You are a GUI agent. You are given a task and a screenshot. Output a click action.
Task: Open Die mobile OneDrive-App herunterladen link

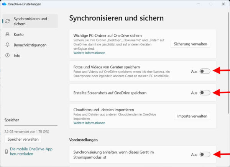[x=31, y=151]
